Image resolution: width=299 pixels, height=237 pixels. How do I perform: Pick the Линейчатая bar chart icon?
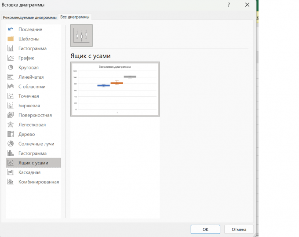point(11,77)
